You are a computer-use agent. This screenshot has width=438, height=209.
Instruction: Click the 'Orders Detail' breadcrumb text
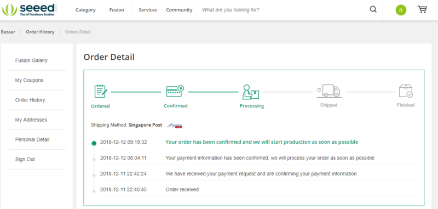(x=78, y=32)
